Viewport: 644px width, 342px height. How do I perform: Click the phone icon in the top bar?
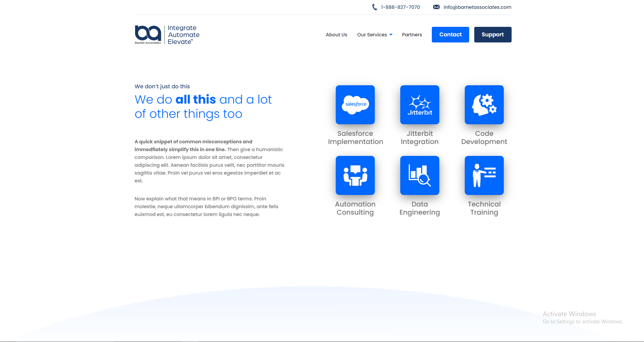click(374, 7)
